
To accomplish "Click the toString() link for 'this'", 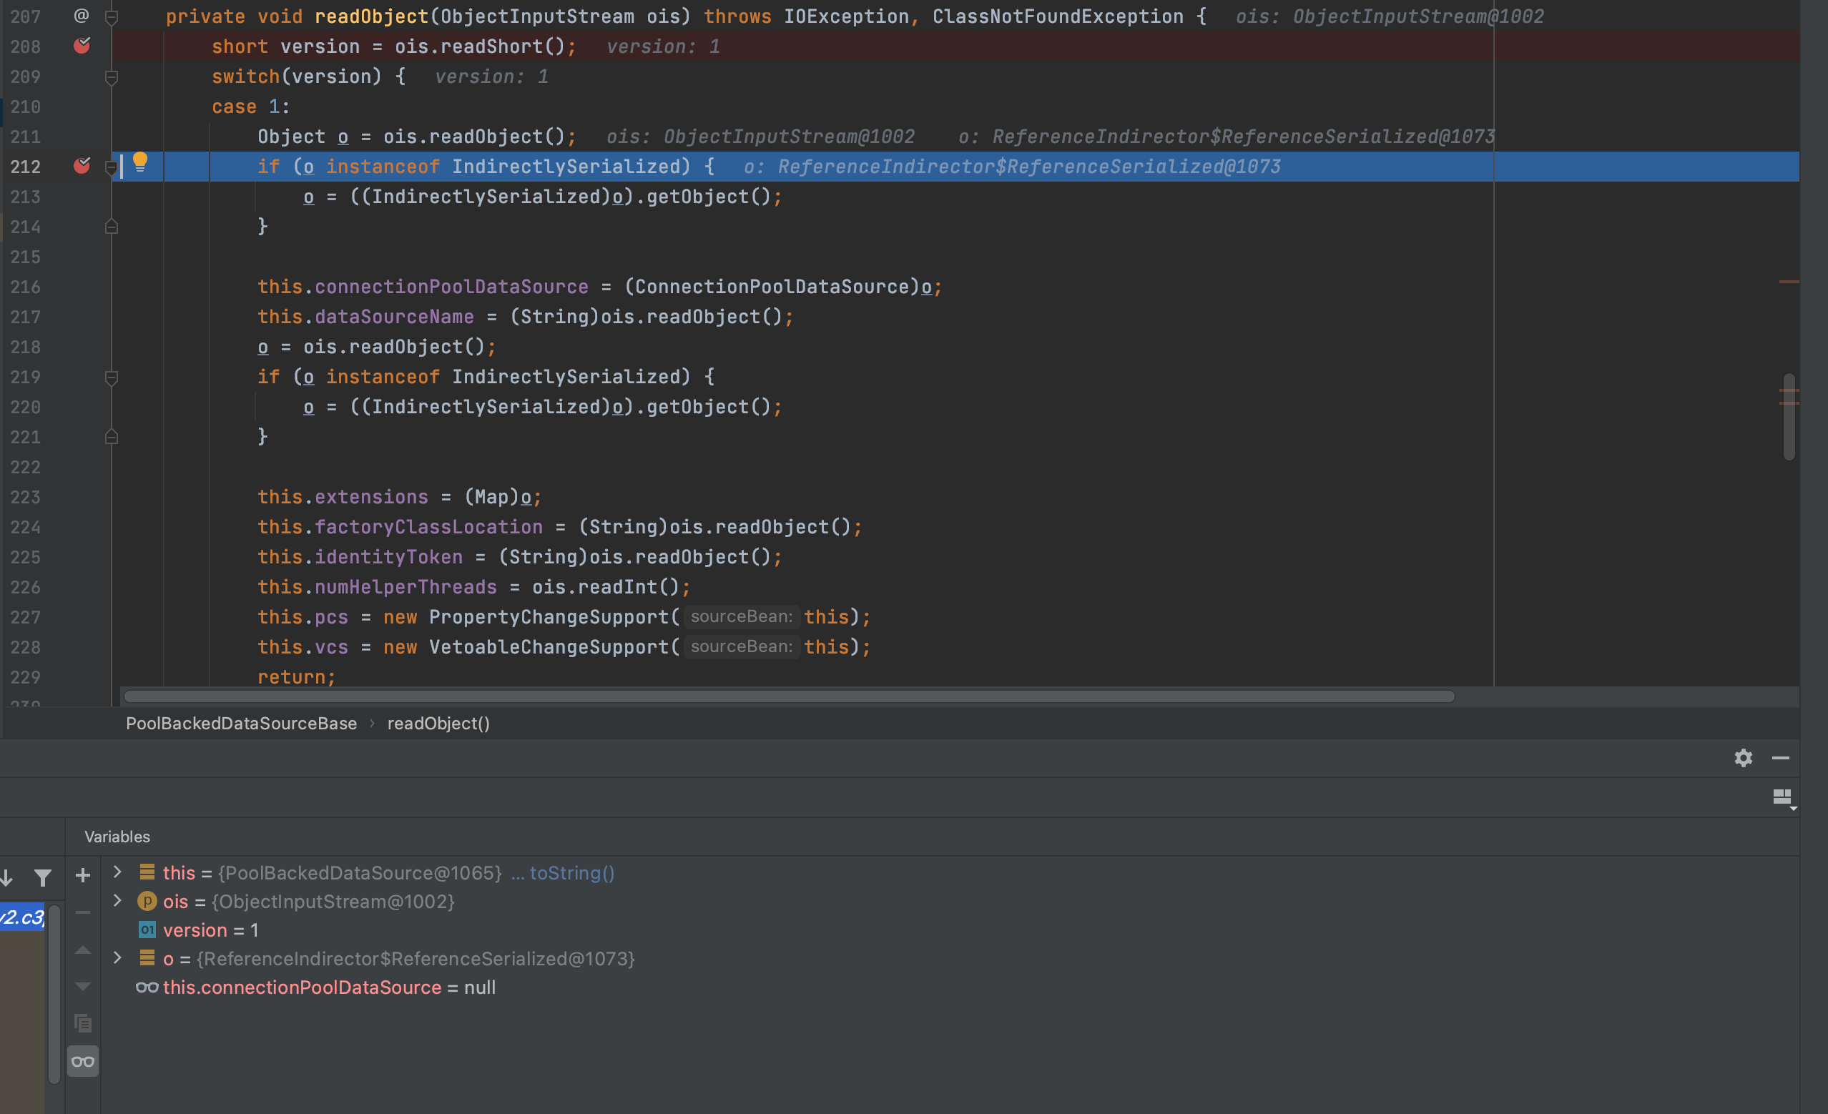I will [x=571, y=873].
